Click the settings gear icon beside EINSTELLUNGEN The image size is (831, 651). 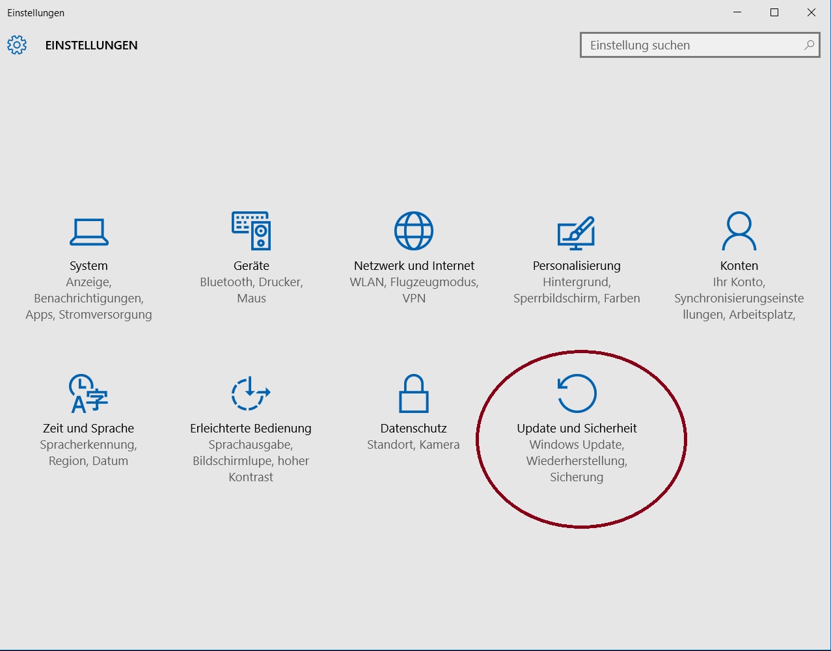click(x=17, y=45)
